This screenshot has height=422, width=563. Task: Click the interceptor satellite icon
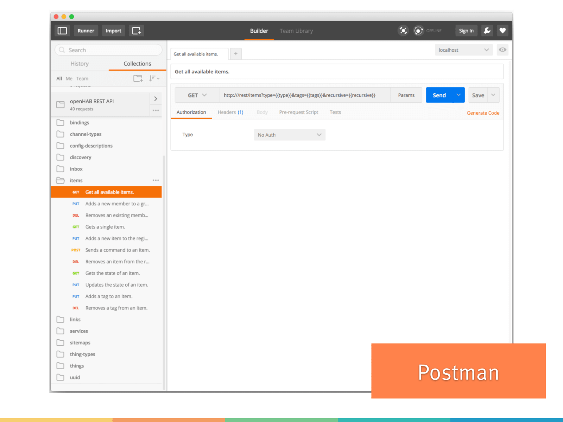click(403, 31)
